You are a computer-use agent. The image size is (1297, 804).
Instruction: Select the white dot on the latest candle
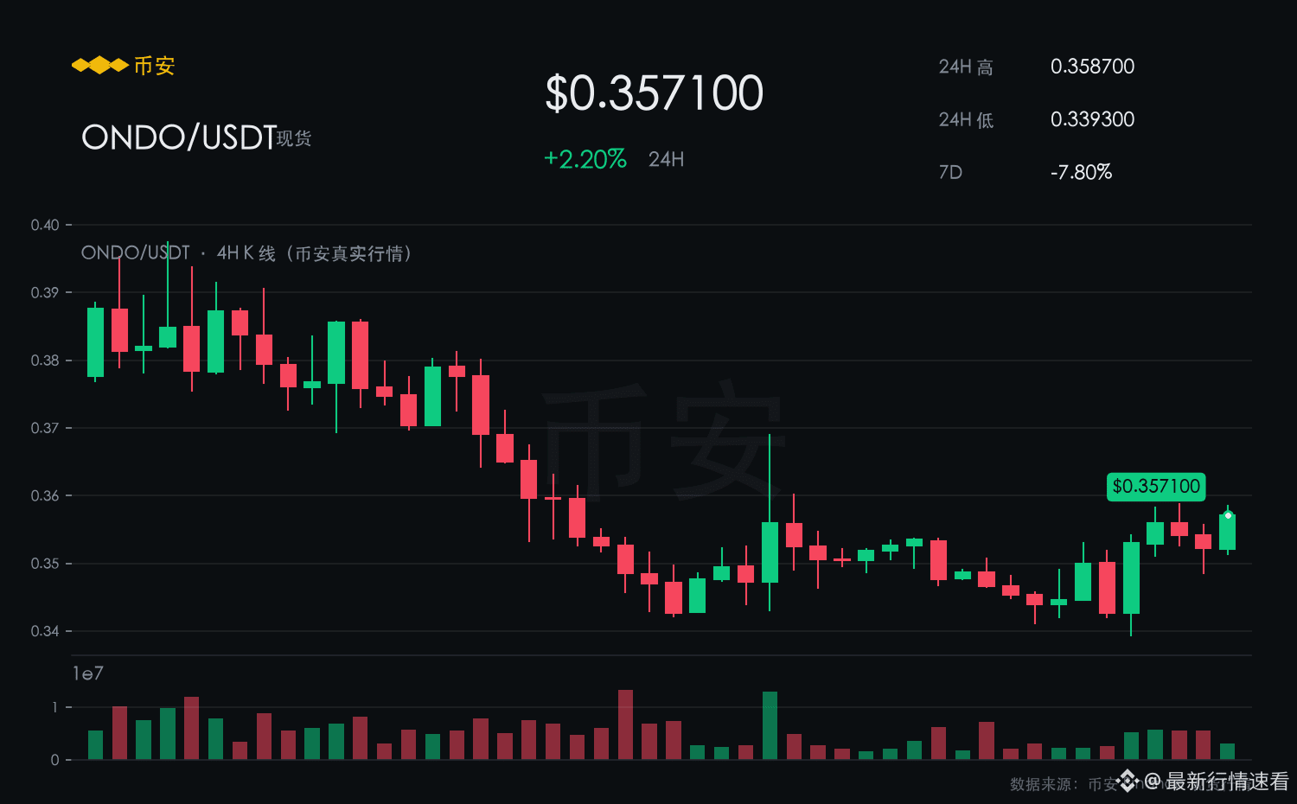(x=1228, y=515)
